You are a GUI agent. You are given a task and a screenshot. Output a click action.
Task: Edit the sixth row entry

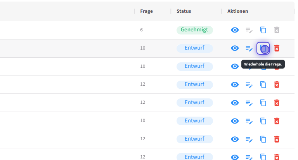(249, 121)
